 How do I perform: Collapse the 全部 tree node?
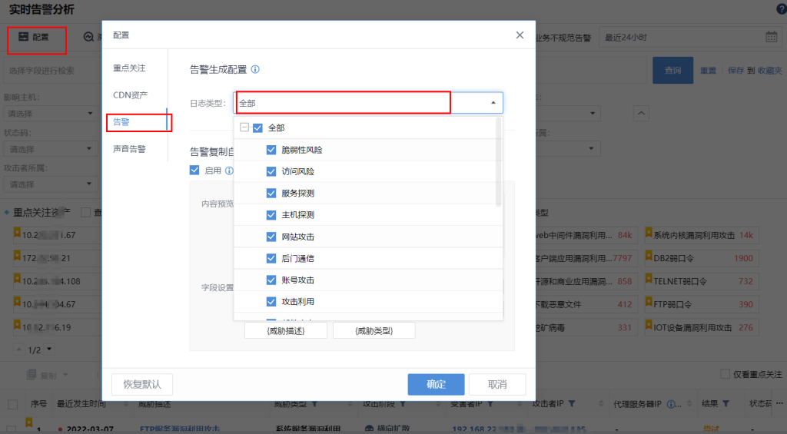point(244,128)
